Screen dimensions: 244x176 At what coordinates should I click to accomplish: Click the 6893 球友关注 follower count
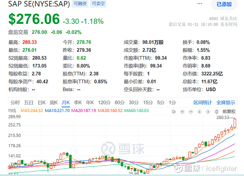223,19
